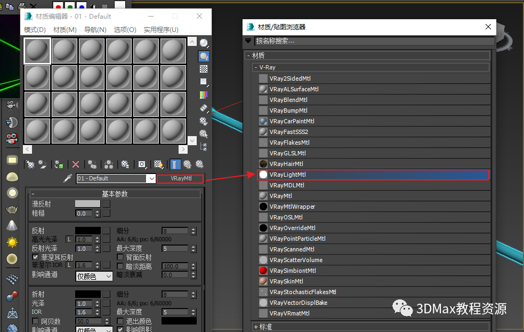Select VRayBlendMtl in the browser list
The image size is (524, 332).
click(374, 100)
